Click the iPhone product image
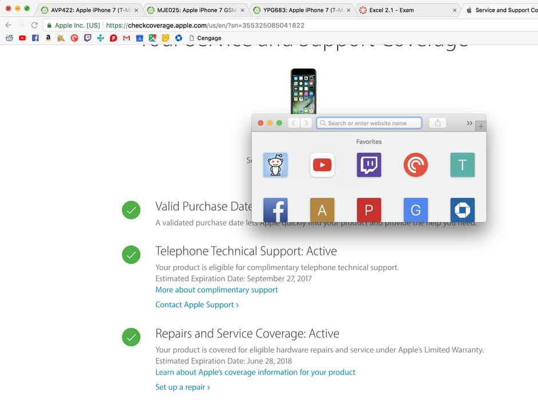538x400 pixels. 303,92
